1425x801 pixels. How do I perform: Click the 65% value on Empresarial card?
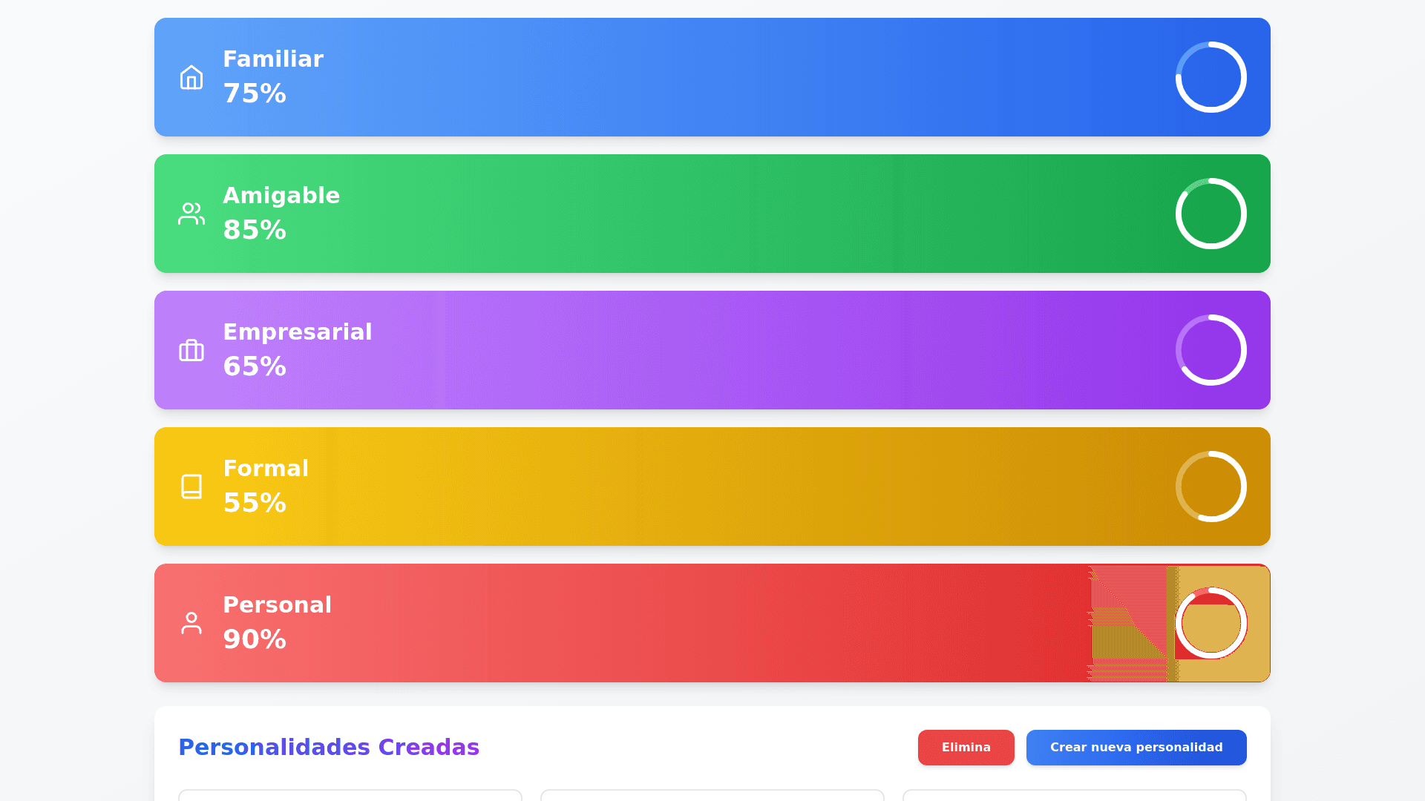coord(255,366)
